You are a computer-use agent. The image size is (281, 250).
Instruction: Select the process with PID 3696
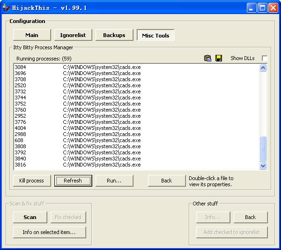click(136, 73)
